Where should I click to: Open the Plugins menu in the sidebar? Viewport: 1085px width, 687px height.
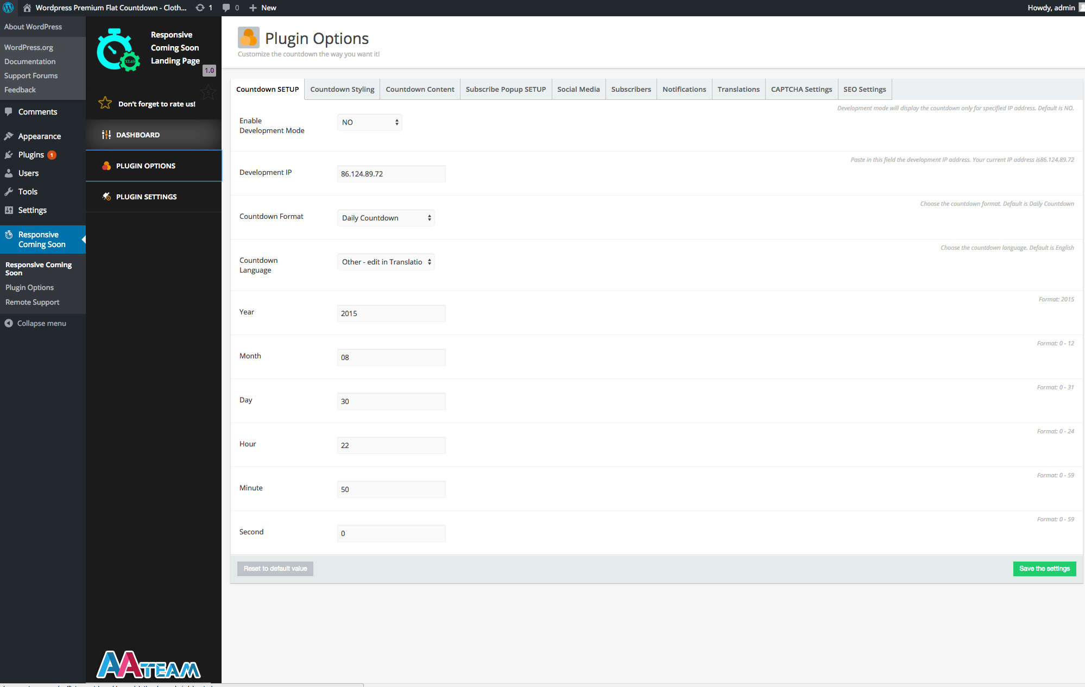coord(31,155)
